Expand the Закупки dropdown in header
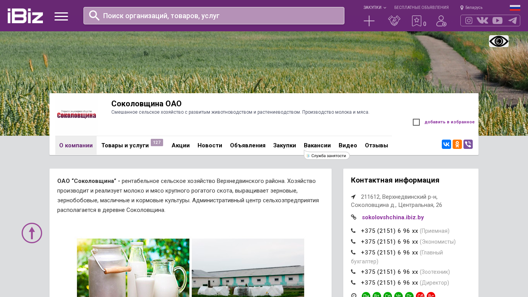This screenshot has height=297, width=528. (375, 8)
